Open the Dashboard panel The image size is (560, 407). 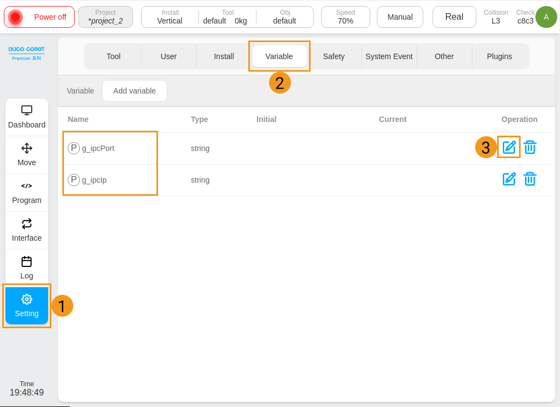(x=26, y=117)
